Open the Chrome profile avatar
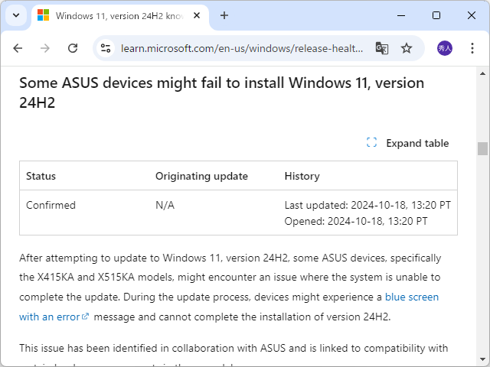 coord(445,48)
